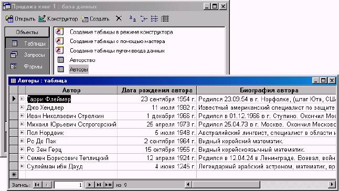
Task: Expand subdatasheet for Сулейман ибн Дауд
Action: [22, 166]
